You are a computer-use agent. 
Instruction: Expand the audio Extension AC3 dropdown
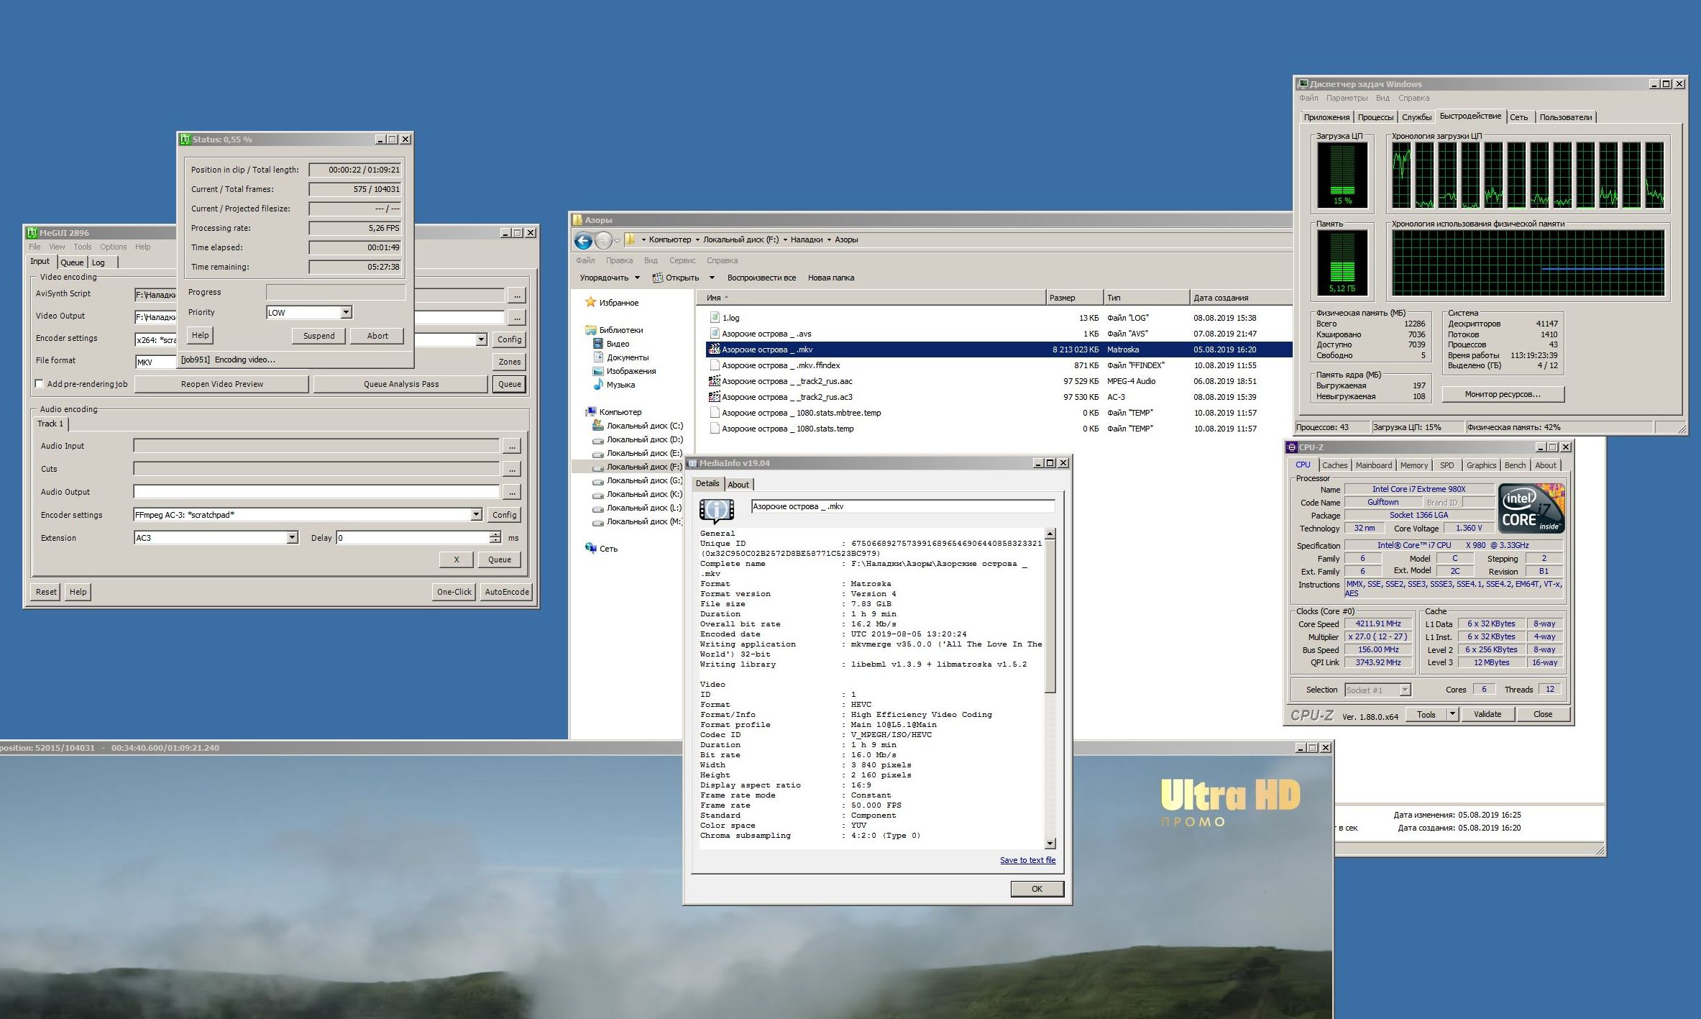tap(292, 537)
